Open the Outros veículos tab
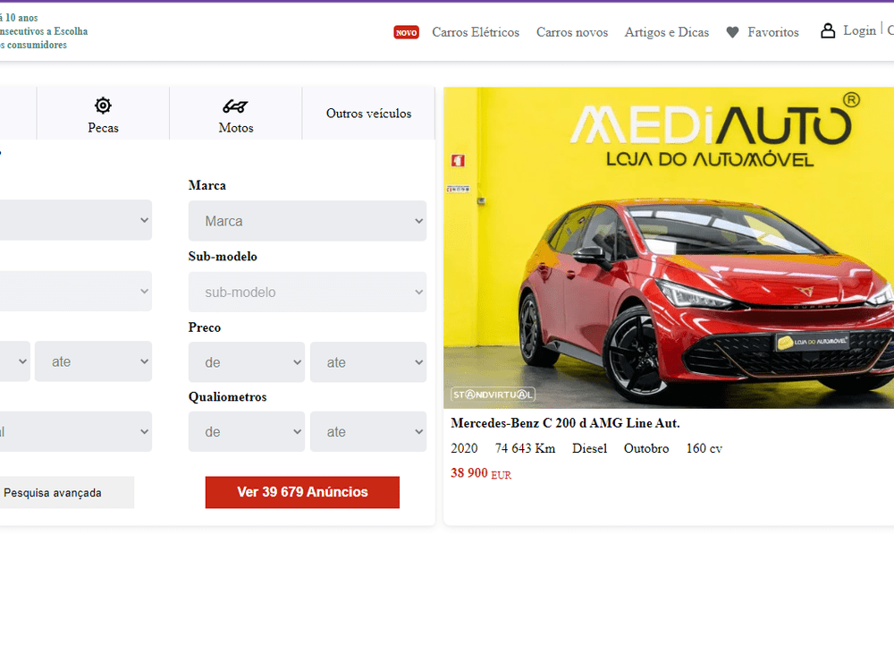This screenshot has height=671, width=894. tap(368, 113)
